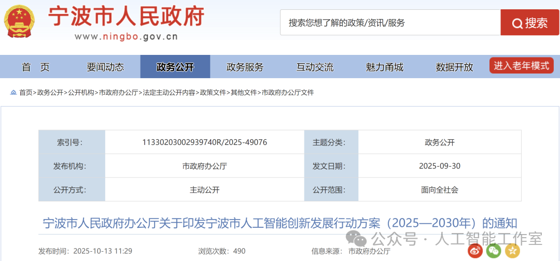Click the red 搜索 search button

[x=529, y=23]
